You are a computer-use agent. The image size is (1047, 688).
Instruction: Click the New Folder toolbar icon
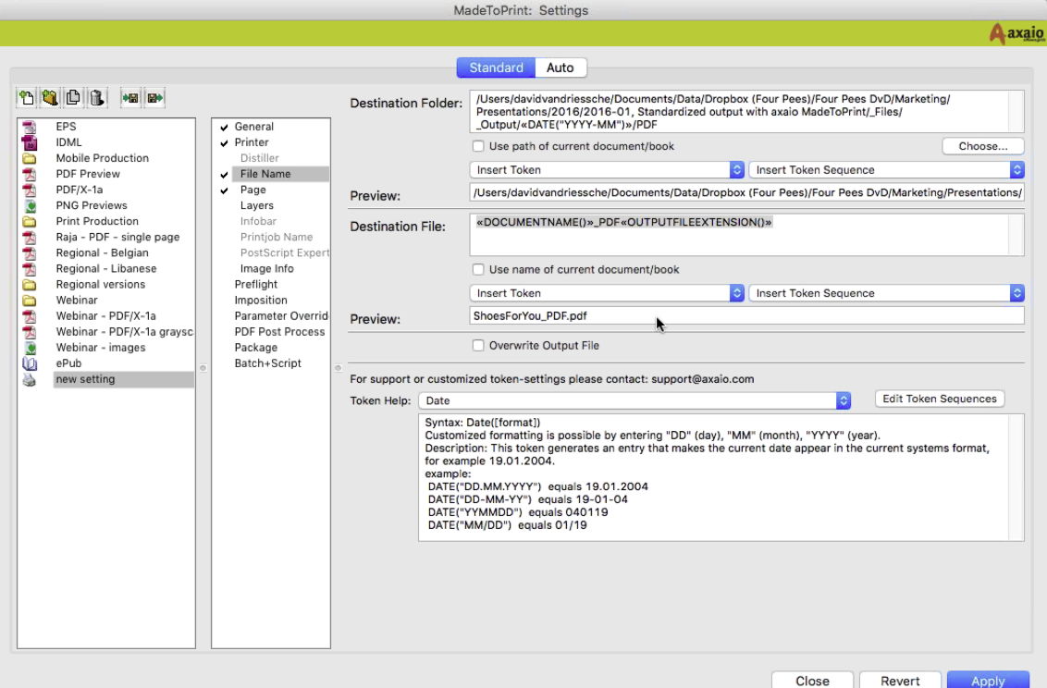coord(50,98)
